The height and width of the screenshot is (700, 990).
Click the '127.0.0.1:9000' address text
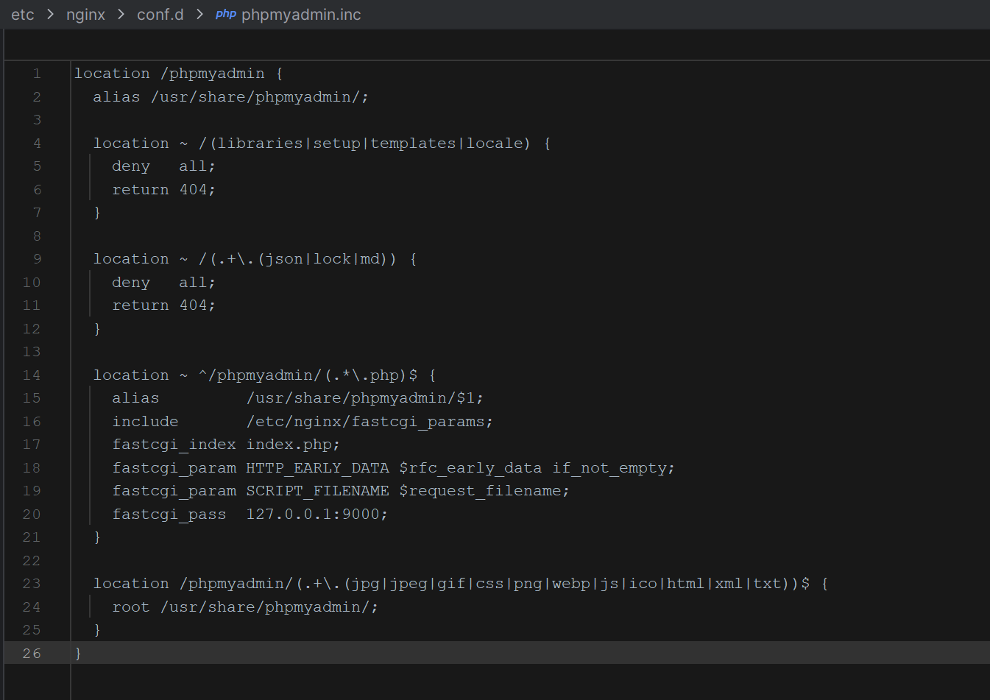(317, 515)
